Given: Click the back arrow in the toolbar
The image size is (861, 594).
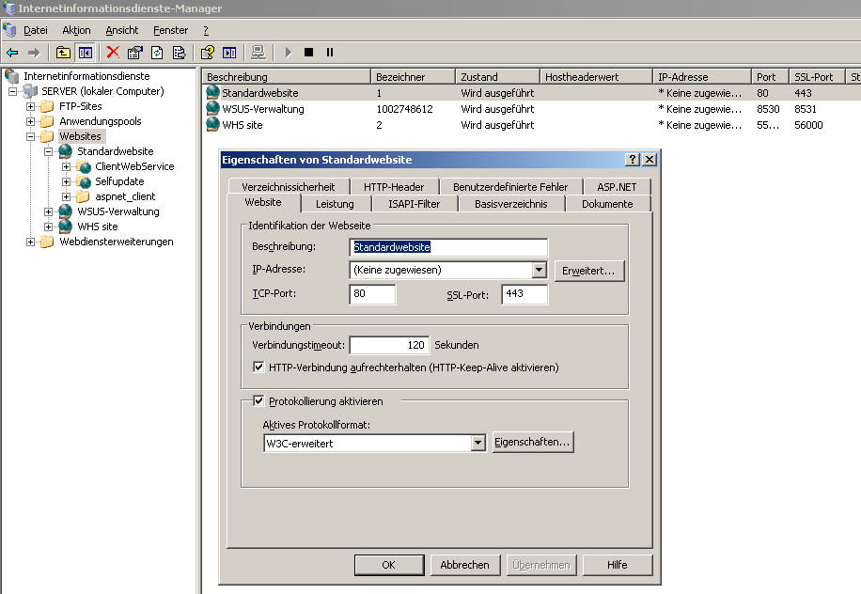Looking at the screenshot, I should pos(12,53).
